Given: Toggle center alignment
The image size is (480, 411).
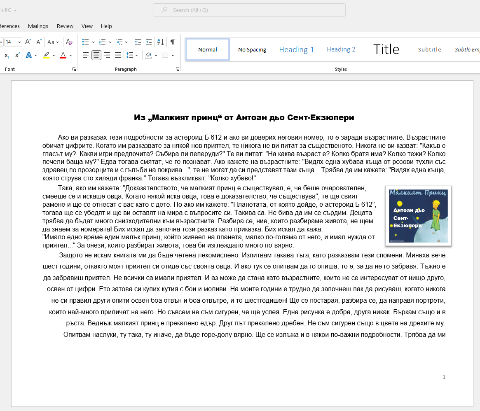Looking at the screenshot, I should [x=96, y=55].
